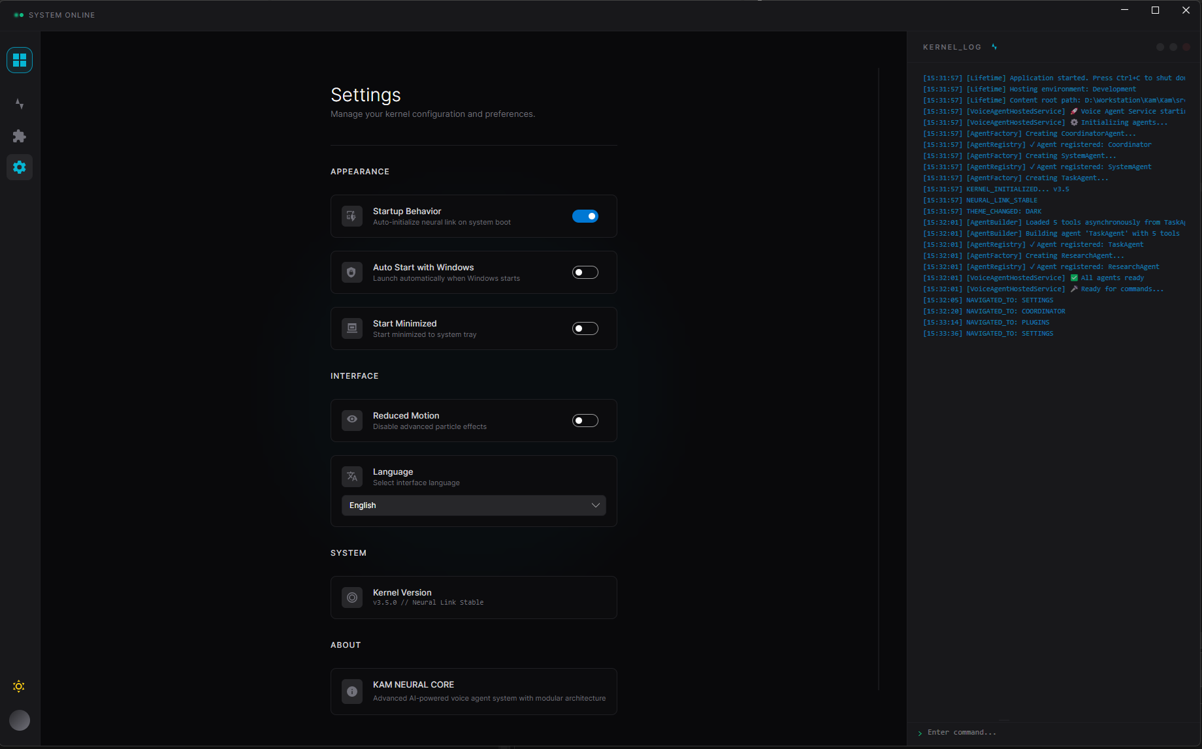Click the lightning icon next to KERNEL_LOG
The width and height of the screenshot is (1202, 749).
[994, 47]
